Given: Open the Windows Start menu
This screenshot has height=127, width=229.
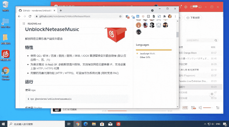Looking at the screenshot, I should pyautogui.click(x=3, y=124).
